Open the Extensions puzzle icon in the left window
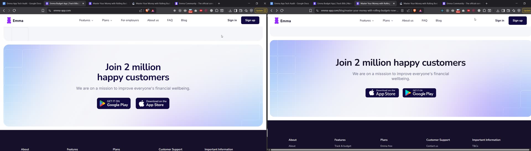531x151 pixels. click(217, 11)
